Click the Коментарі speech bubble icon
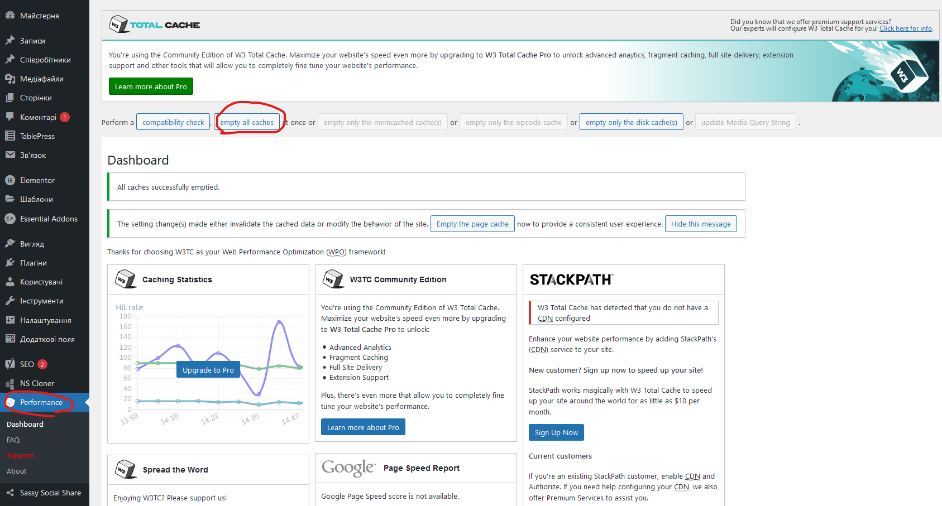 click(10, 117)
